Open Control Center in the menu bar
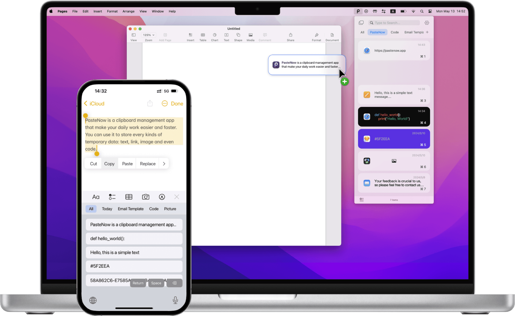Viewport: 515px width, 316px height. point(430,11)
